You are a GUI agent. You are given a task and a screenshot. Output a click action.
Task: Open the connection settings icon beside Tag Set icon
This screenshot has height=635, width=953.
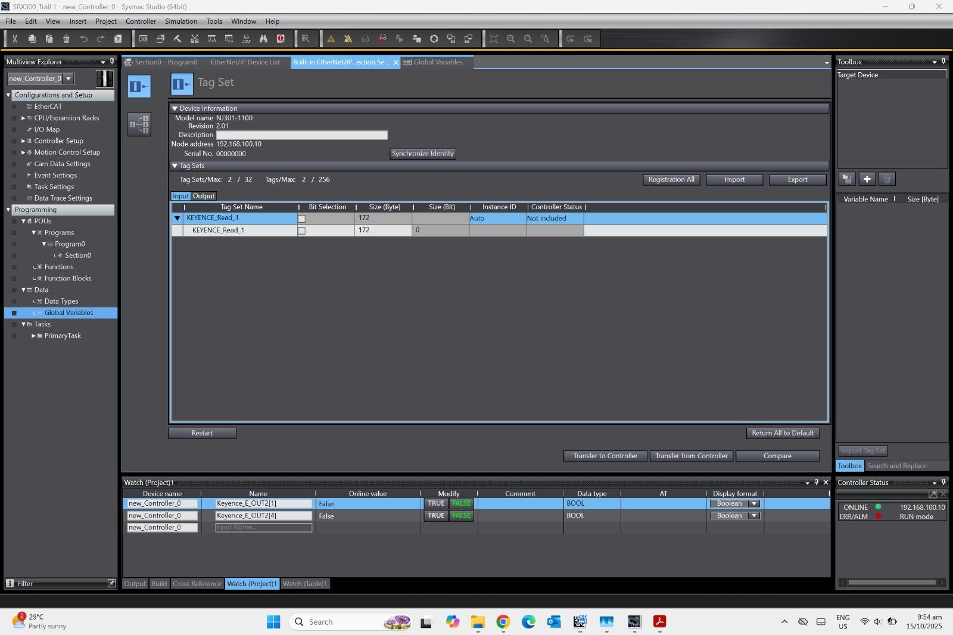(x=139, y=124)
